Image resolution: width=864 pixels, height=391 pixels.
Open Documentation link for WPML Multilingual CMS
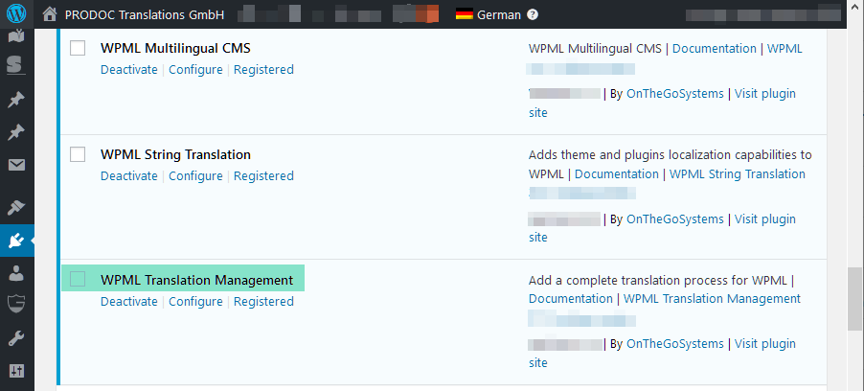(715, 49)
